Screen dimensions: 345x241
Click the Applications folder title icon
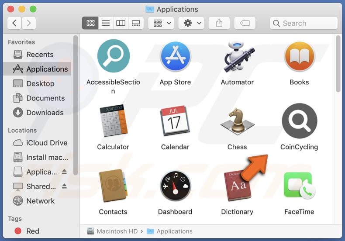pos(150,9)
